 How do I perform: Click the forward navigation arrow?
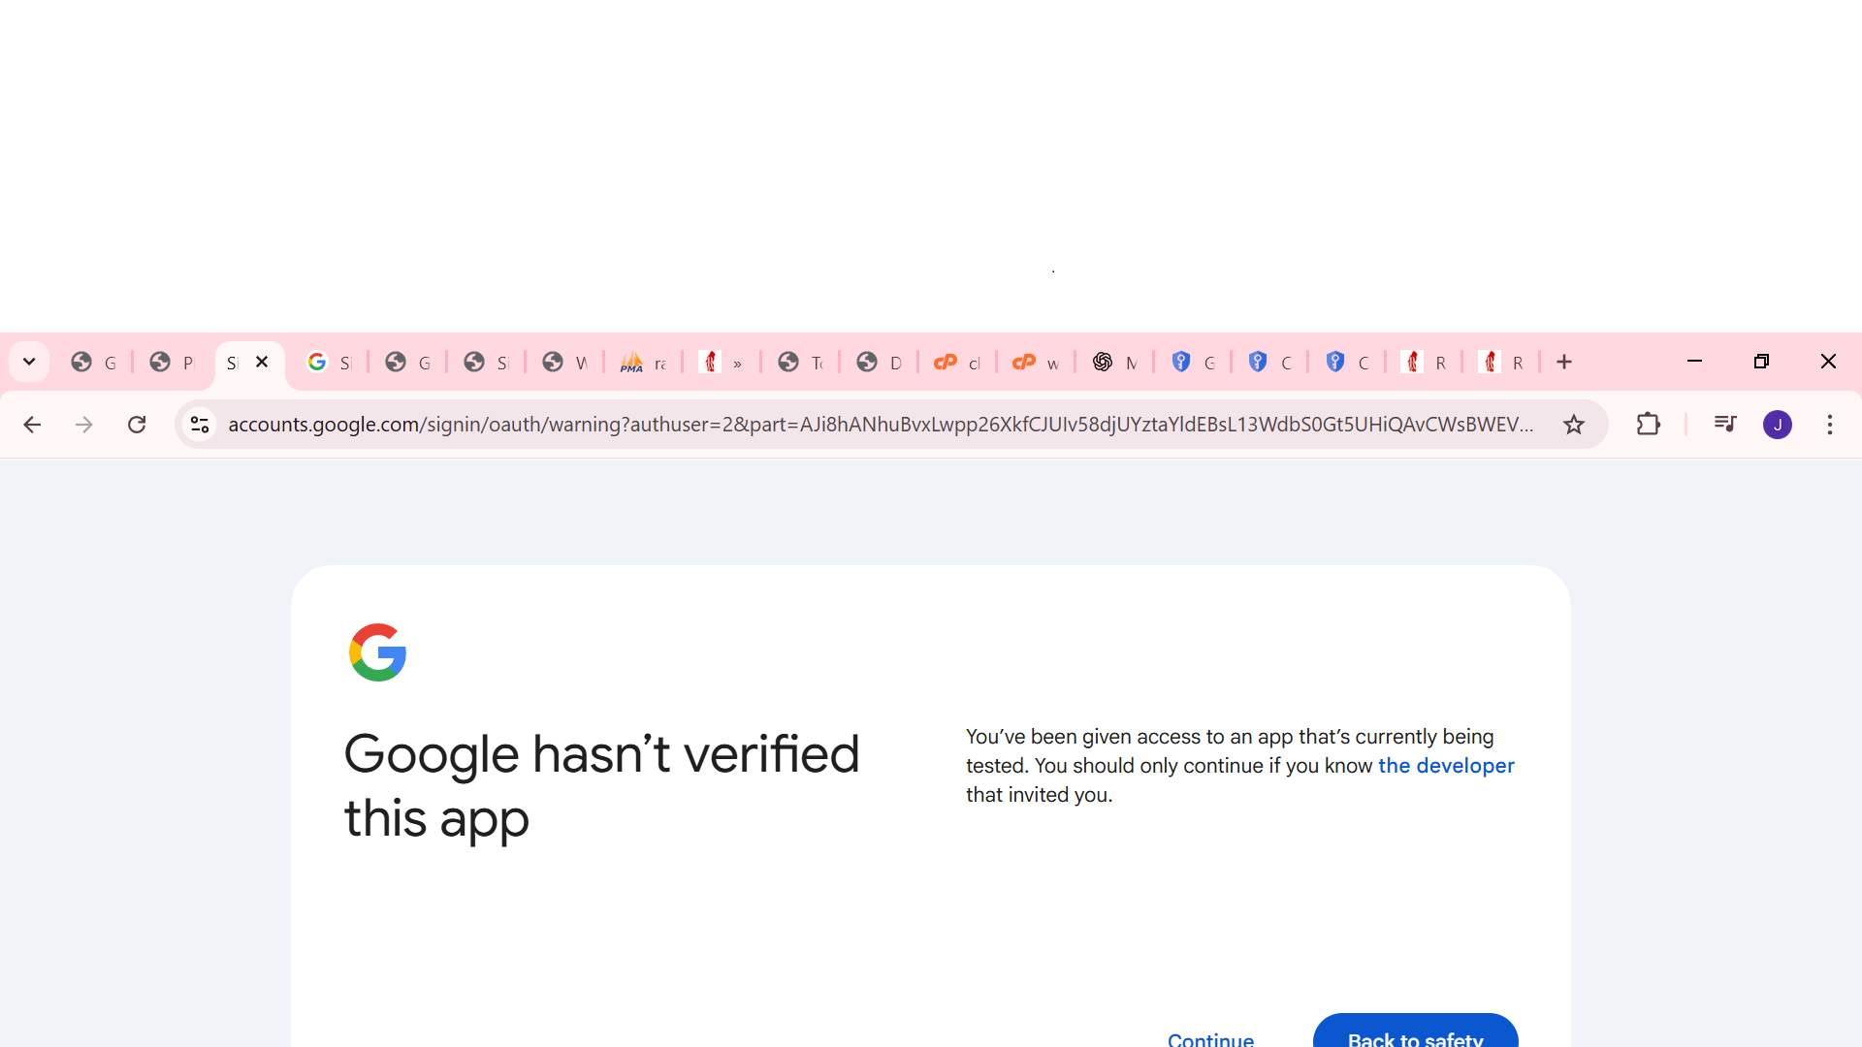click(x=84, y=425)
